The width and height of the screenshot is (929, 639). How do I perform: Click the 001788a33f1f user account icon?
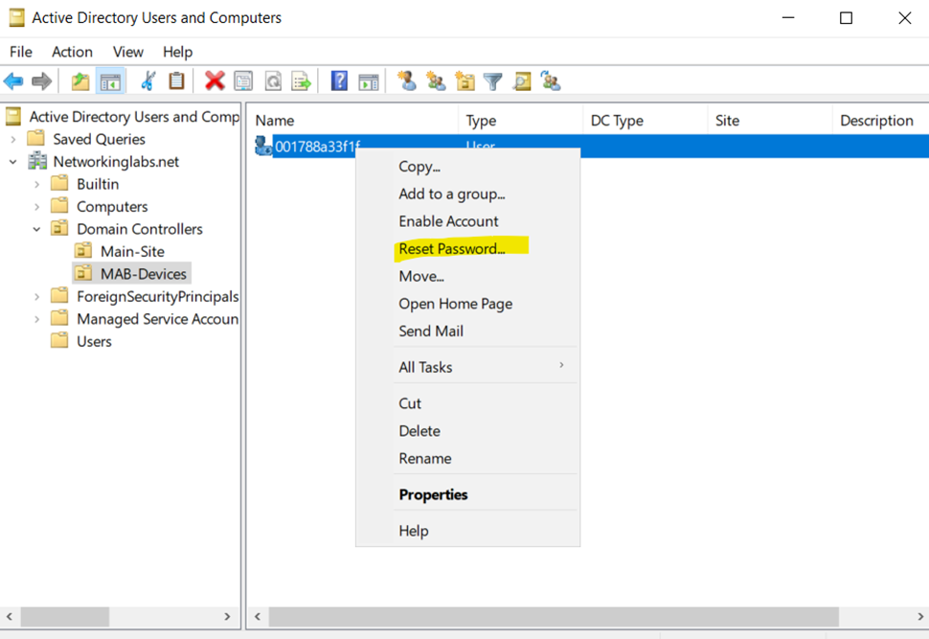click(262, 146)
